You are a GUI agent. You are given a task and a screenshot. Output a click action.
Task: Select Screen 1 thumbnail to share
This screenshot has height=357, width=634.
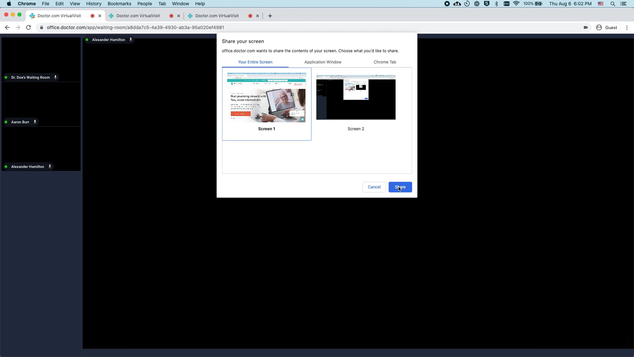point(266,98)
